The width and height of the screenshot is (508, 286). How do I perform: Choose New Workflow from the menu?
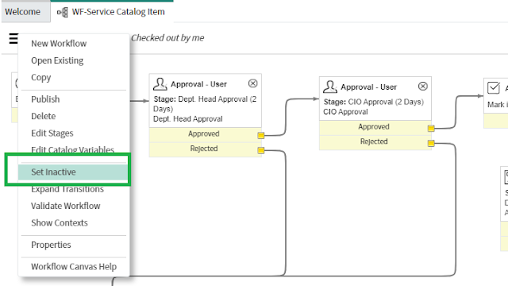tap(59, 44)
